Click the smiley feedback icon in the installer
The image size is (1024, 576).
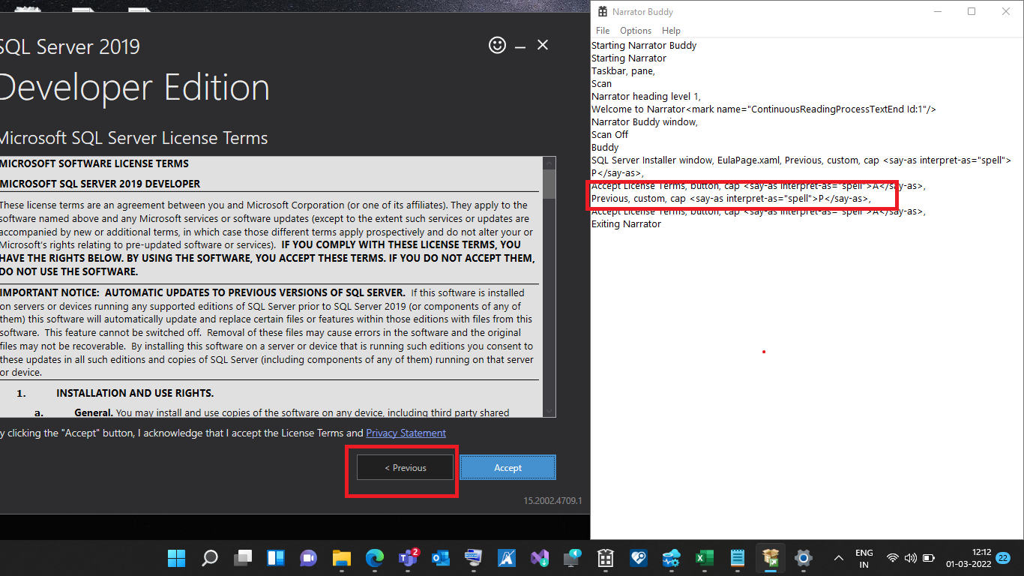497,45
